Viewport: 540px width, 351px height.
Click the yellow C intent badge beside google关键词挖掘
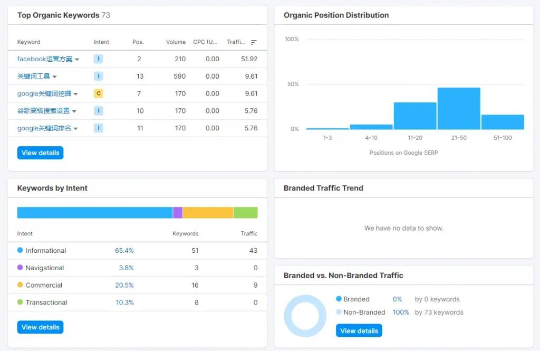[98, 93]
